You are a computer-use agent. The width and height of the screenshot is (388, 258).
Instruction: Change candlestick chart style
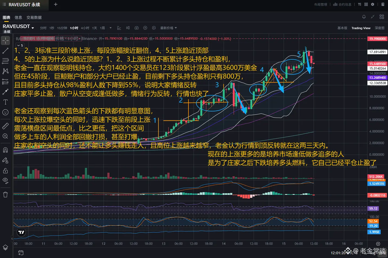tap(128, 28)
